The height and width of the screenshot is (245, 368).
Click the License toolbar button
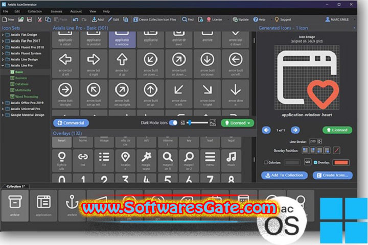(x=214, y=19)
